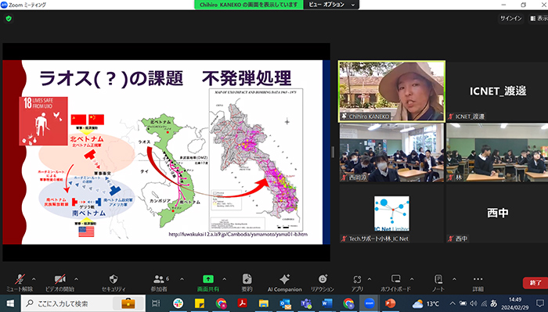Click the Sign In (サインイン) button
The image size is (548, 312).
point(511,18)
